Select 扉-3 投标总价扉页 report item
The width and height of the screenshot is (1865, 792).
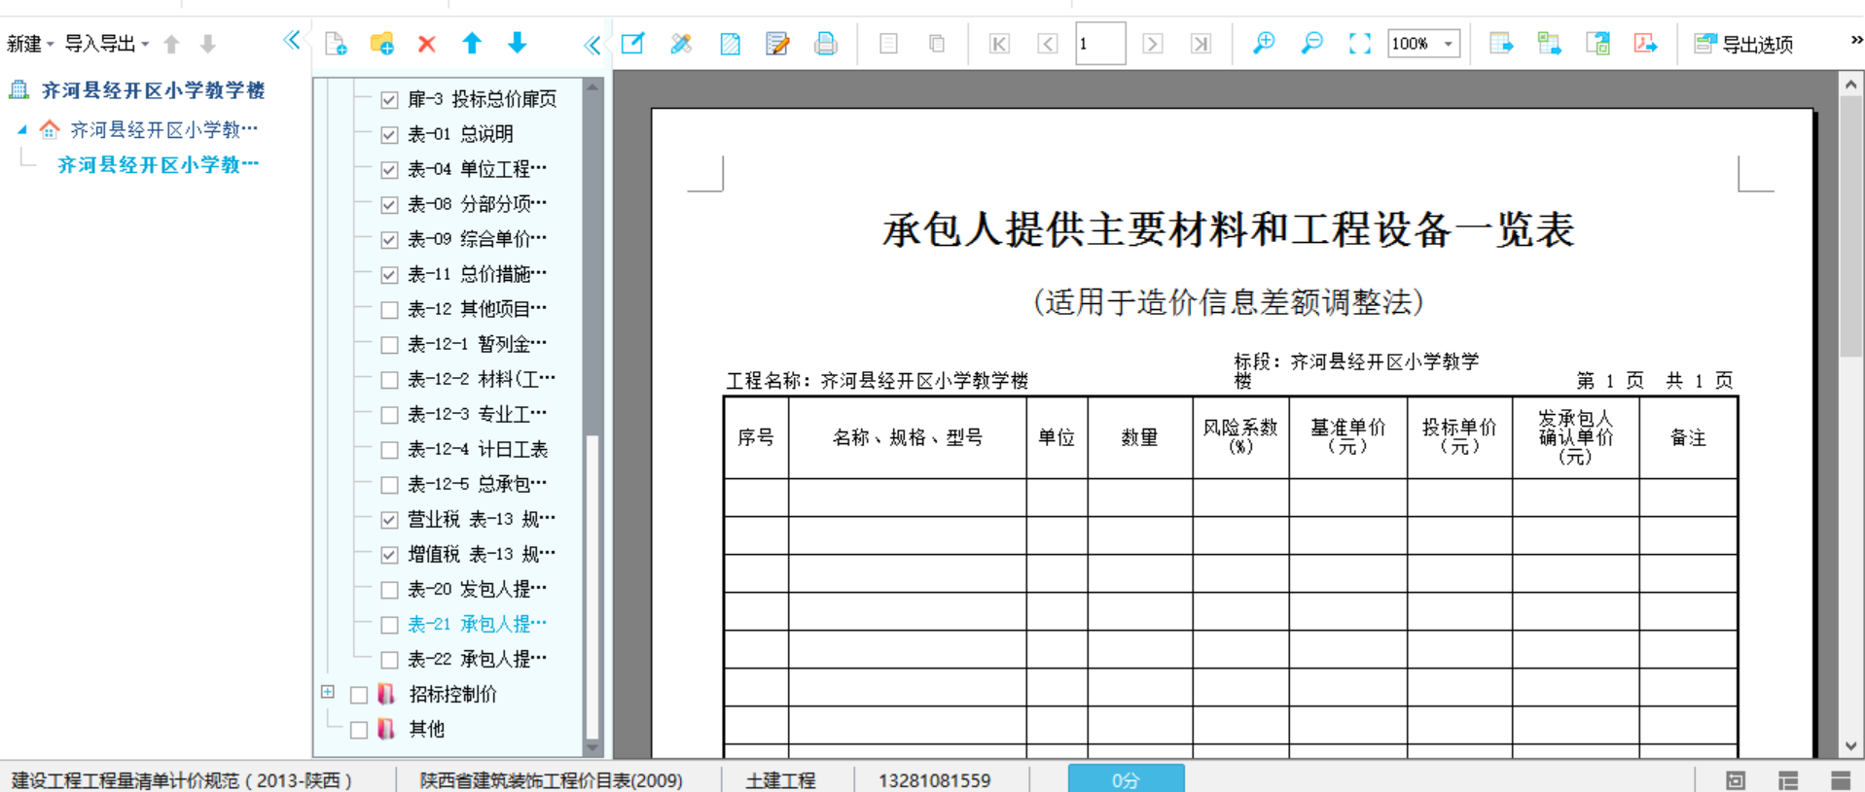click(x=482, y=99)
